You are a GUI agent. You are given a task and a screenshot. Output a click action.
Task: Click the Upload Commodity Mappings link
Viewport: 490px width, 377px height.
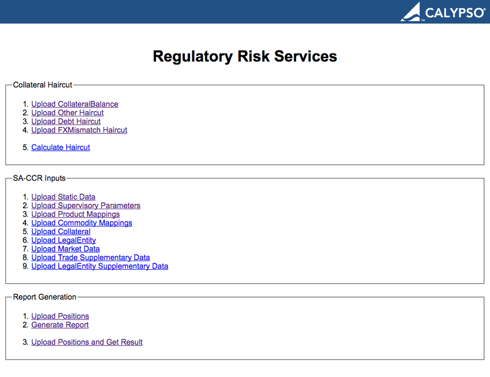(82, 223)
